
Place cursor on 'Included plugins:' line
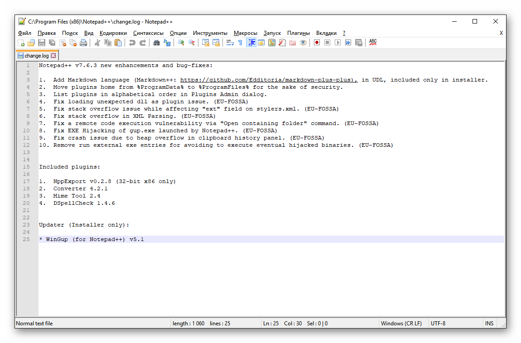69,167
